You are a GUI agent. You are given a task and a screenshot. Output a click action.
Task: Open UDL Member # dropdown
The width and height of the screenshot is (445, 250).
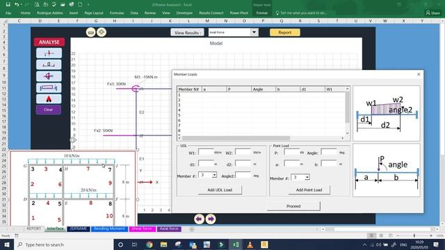pos(214,175)
